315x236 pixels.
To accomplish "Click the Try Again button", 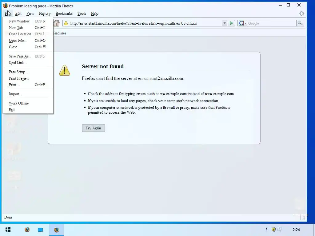I will coord(94,128).
